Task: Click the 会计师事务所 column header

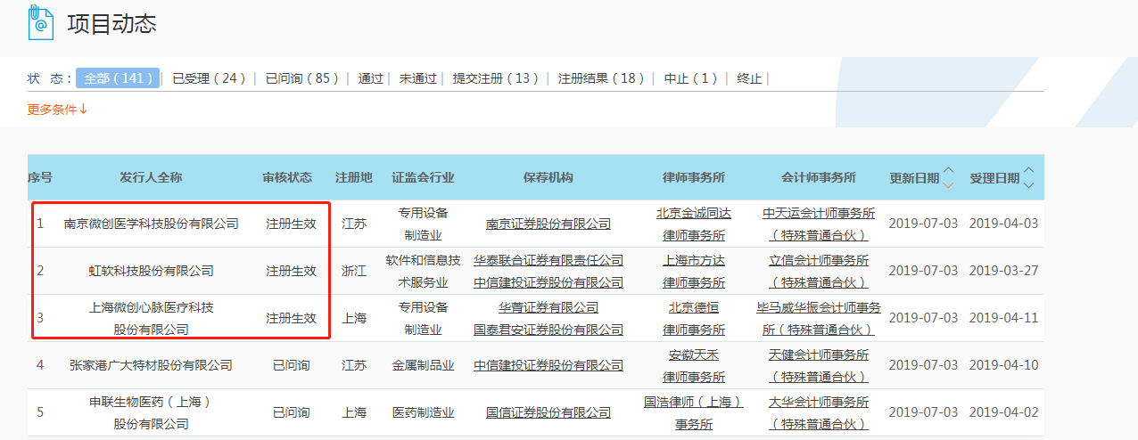Action: (x=819, y=177)
